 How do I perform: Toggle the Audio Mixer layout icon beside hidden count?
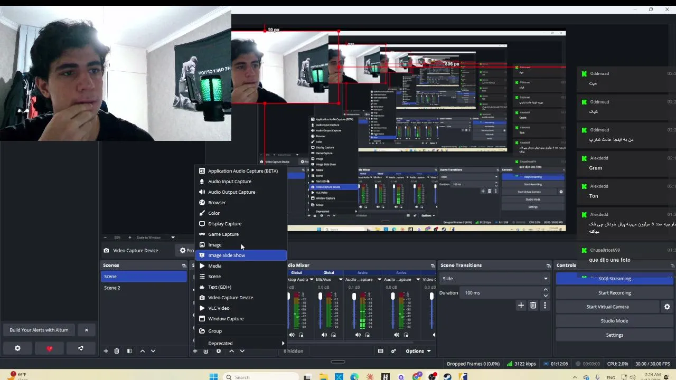pos(380,351)
